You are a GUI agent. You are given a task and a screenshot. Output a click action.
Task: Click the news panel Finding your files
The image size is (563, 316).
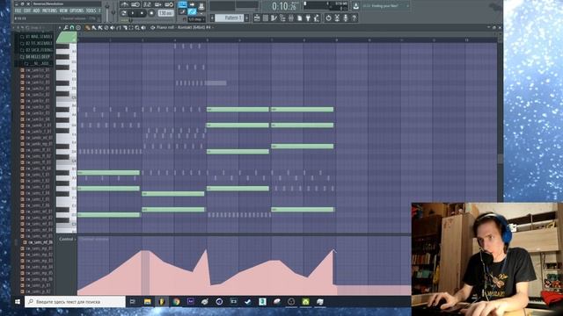click(x=386, y=6)
